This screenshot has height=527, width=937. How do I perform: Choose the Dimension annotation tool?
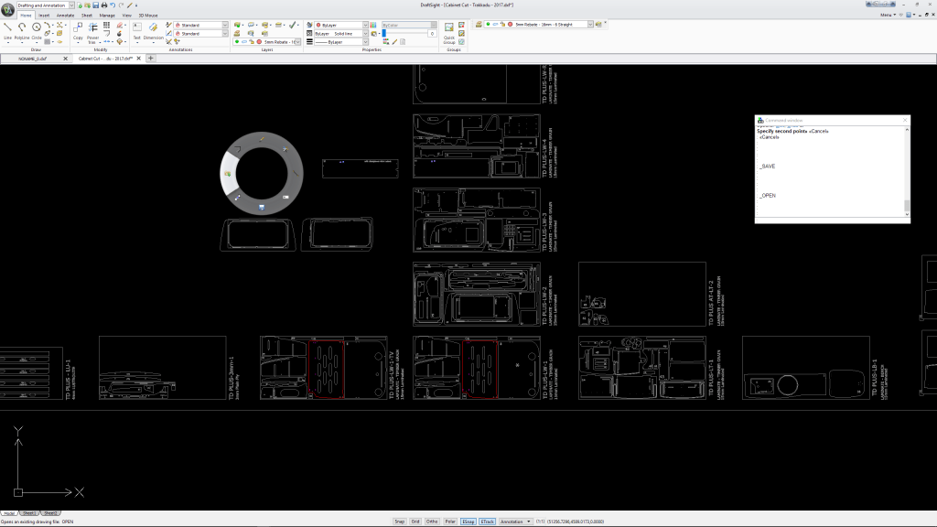tap(153, 28)
